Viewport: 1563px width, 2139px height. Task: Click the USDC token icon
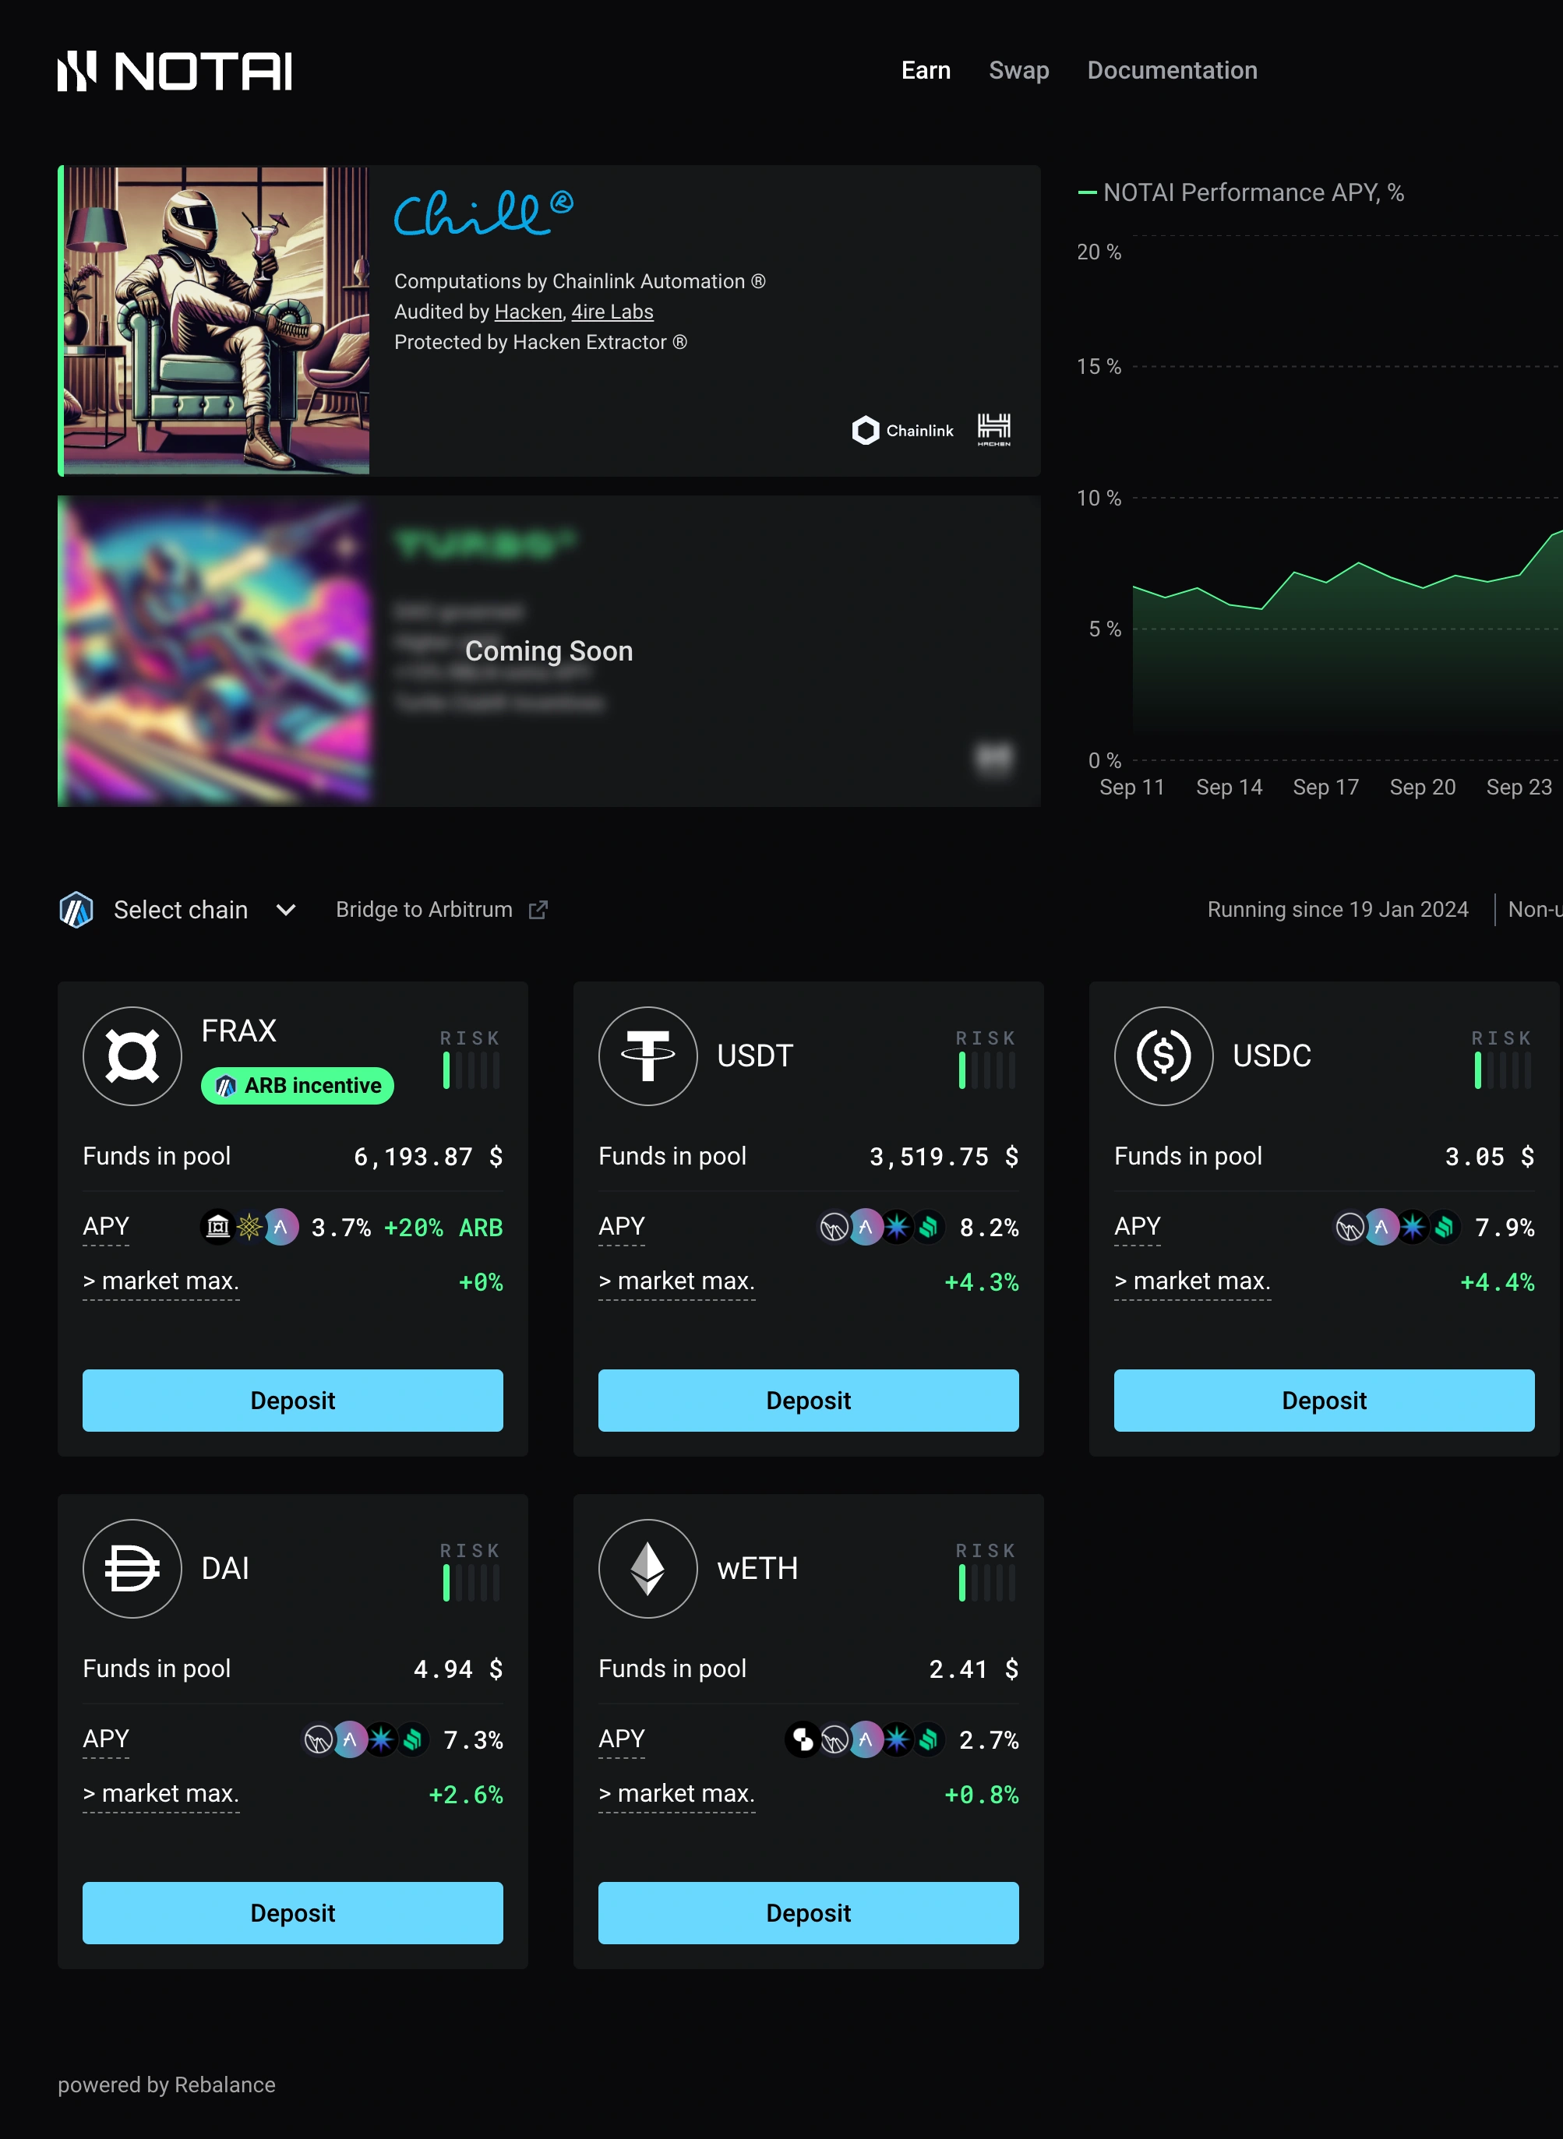pos(1164,1055)
